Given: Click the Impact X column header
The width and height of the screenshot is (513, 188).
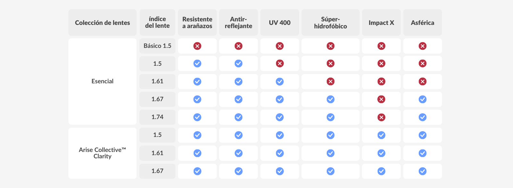Looking at the screenshot, I should pos(381,22).
